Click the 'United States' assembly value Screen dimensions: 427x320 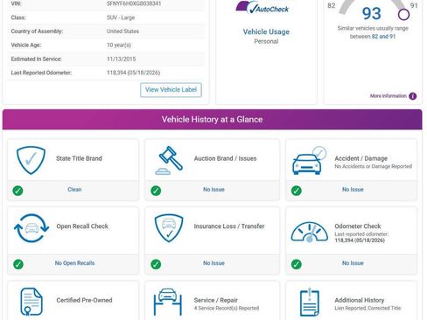(x=122, y=31)
